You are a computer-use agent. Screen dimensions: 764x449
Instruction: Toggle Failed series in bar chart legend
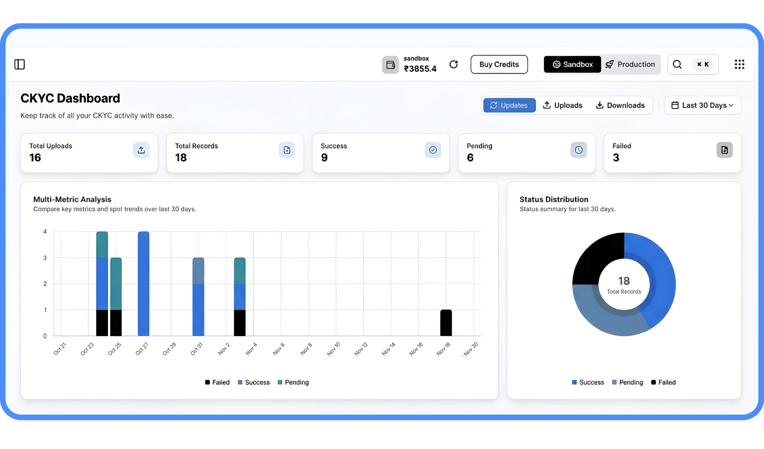[x=217, y=382]
